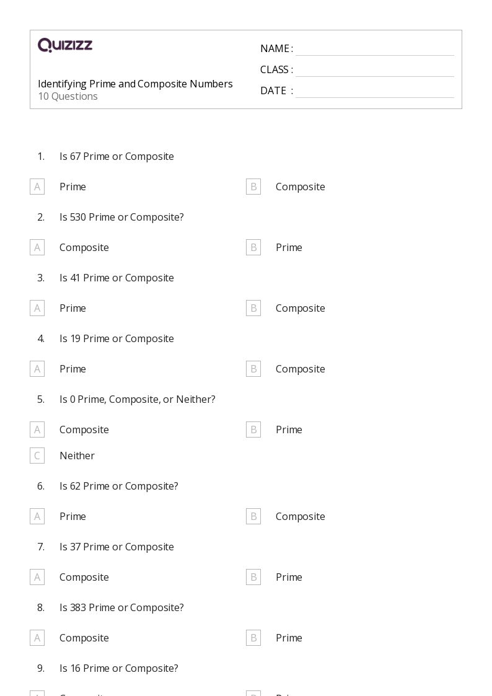The image size is (492, 696).
Task: Click question text "Is 383 Prime or Composite?"
Action: point(121,607)
